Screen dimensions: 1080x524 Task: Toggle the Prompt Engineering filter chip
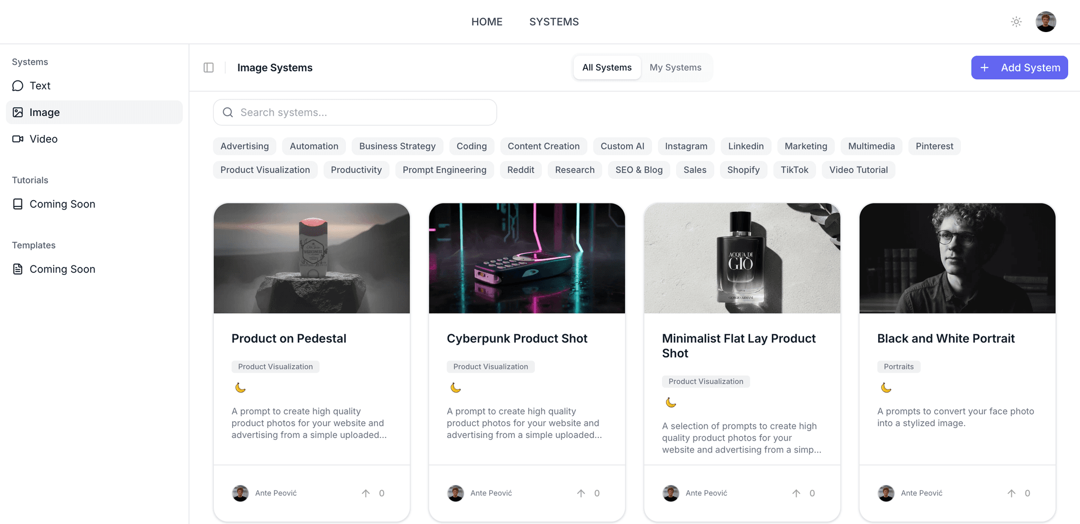444,170
